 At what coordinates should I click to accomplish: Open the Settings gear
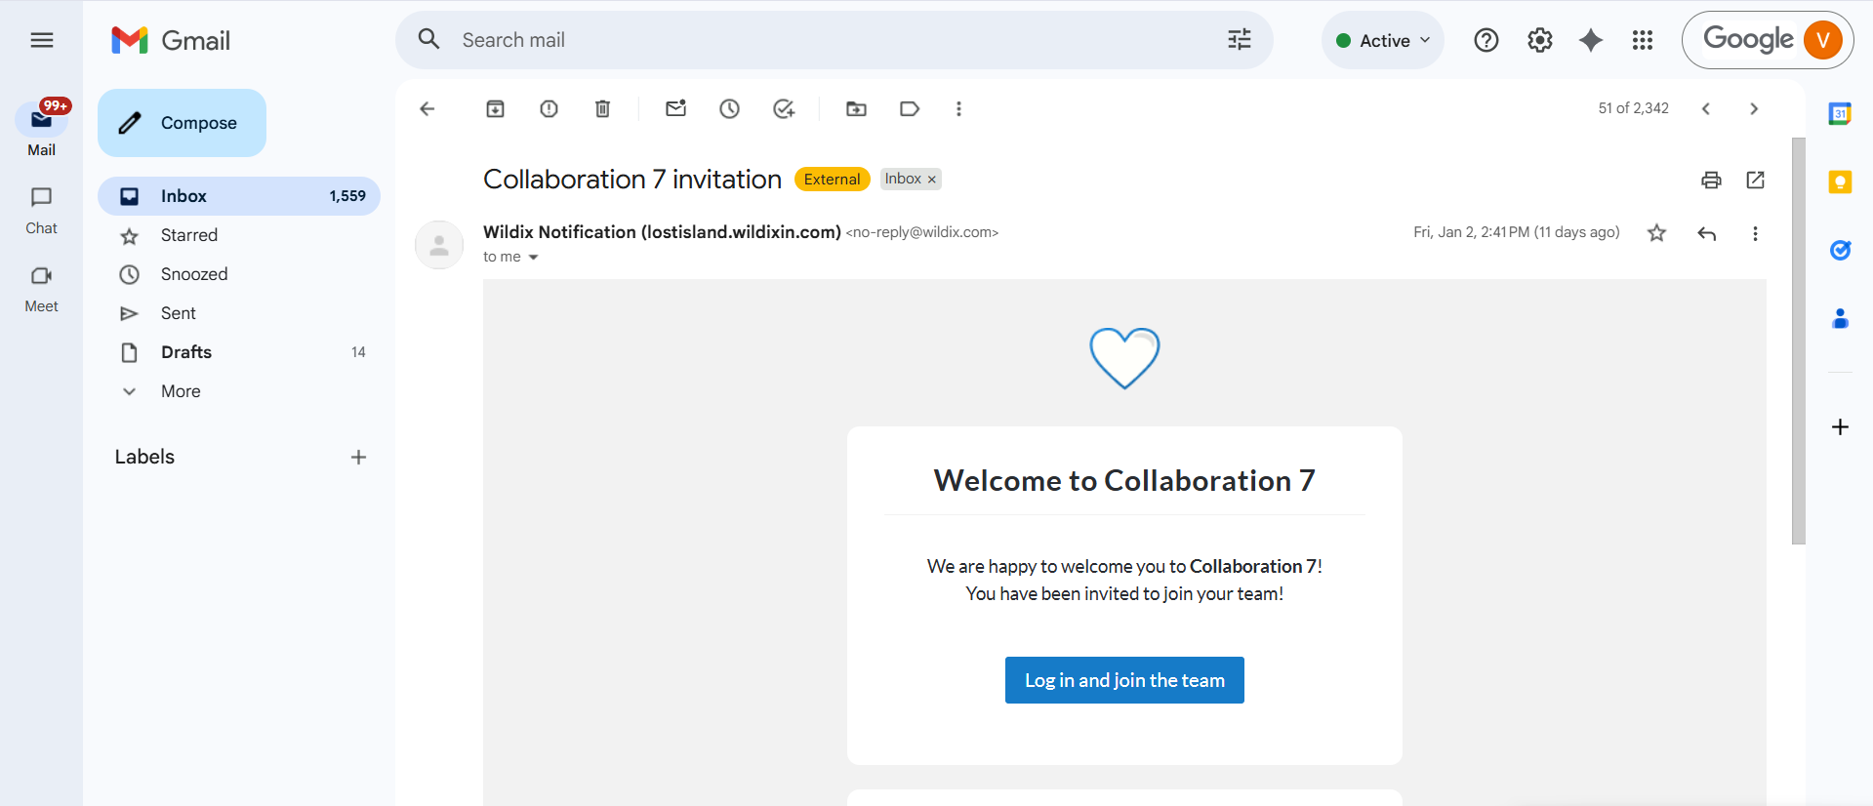[1540, 40]
